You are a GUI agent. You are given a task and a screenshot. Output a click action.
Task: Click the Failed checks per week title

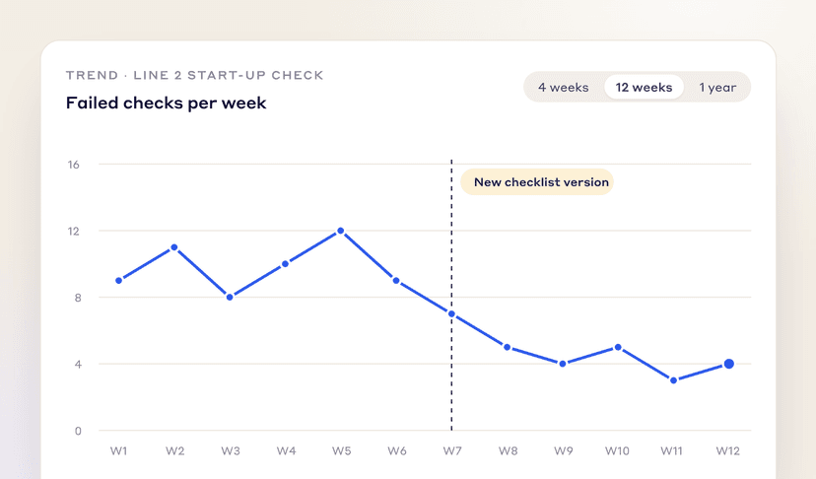[166, 103]
